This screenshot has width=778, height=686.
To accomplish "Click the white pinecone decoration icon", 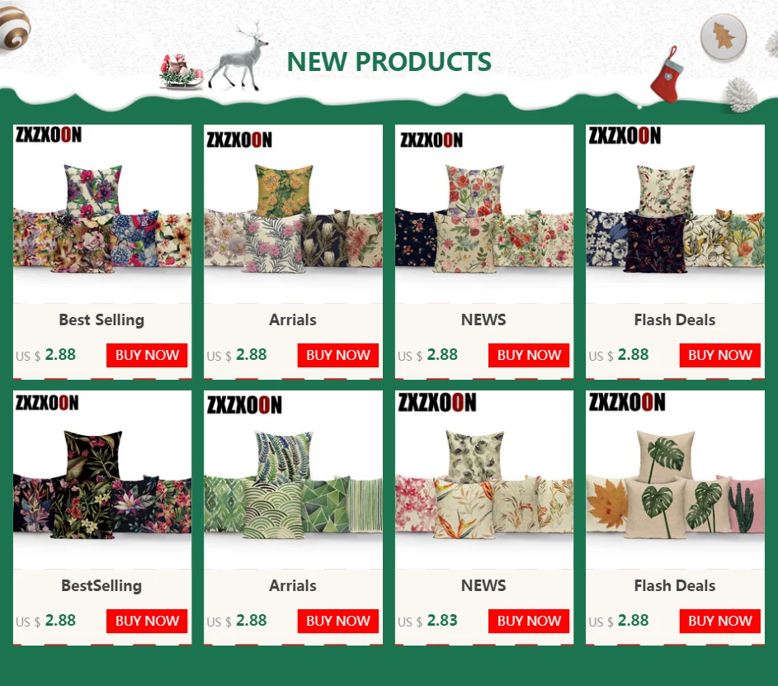I will tap(742, 95).
